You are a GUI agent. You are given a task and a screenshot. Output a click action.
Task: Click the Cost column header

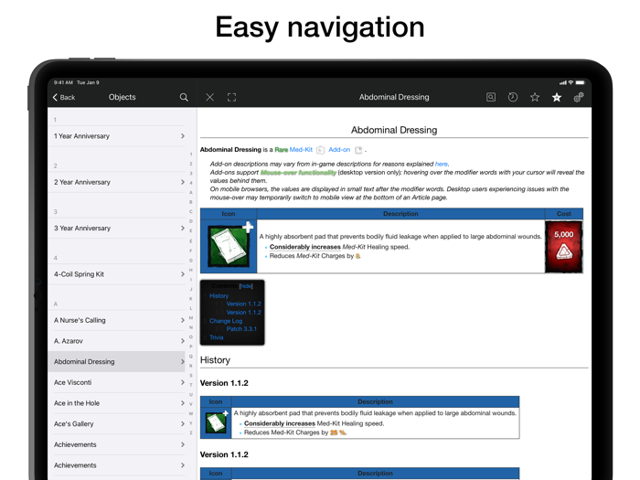[x=564, y=213]
